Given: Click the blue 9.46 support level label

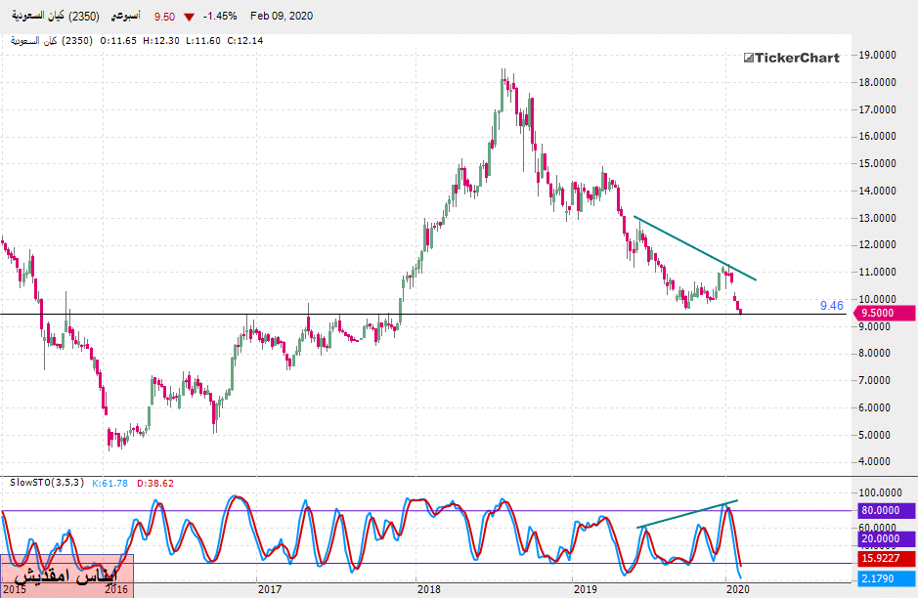Looking at the screenshot, I should pyautogui.click(x=831, y=306).
